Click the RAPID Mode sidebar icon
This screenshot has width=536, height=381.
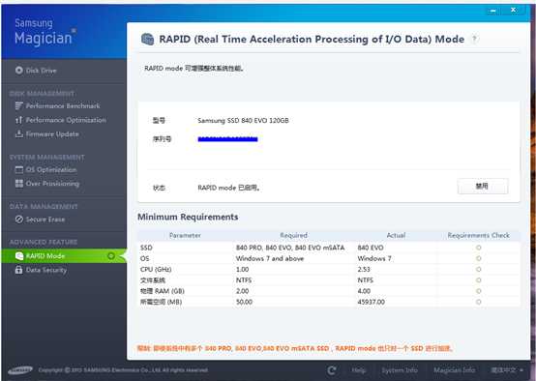19,256
